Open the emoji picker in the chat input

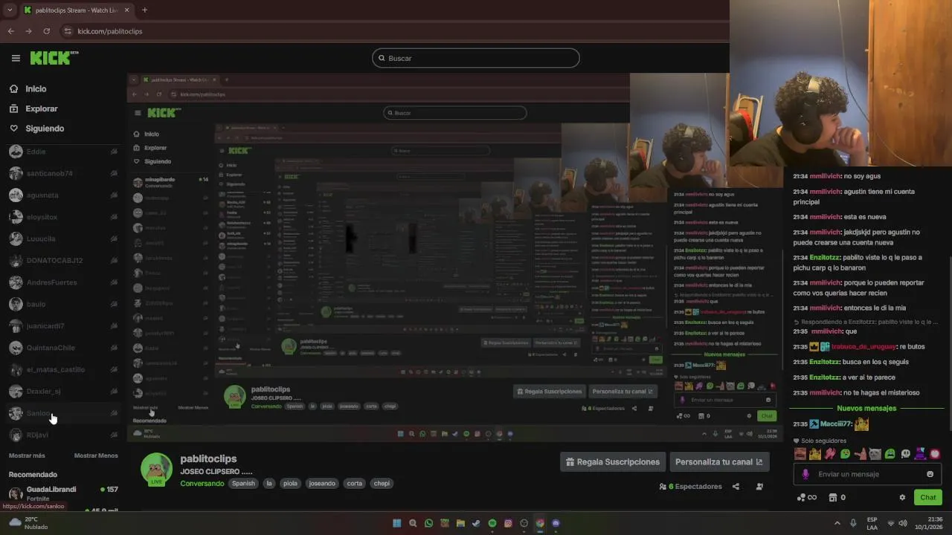pyautogui.click(x=930, y=474)
